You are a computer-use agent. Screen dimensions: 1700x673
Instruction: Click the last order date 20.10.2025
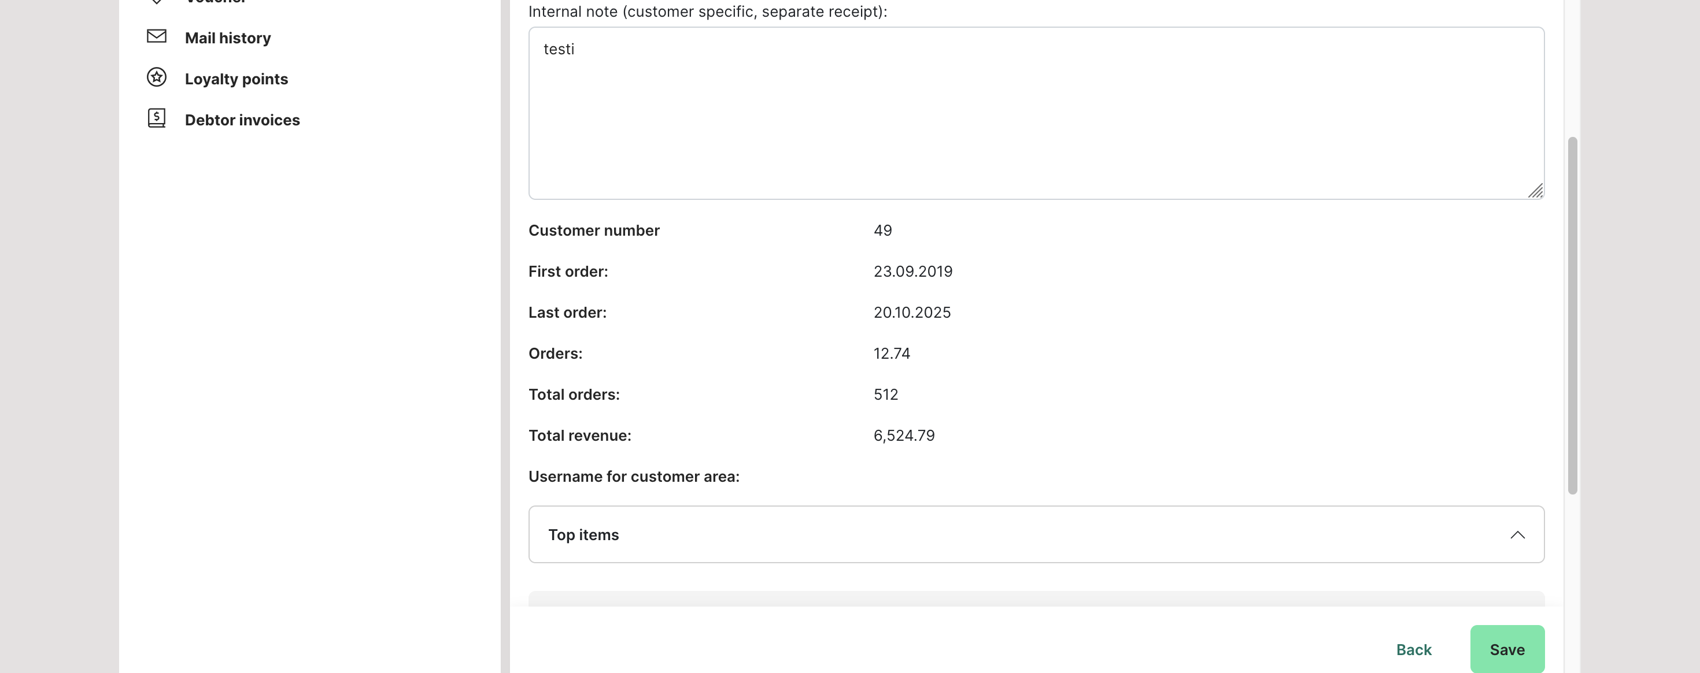pyautogui.click(x=912, y=313)
